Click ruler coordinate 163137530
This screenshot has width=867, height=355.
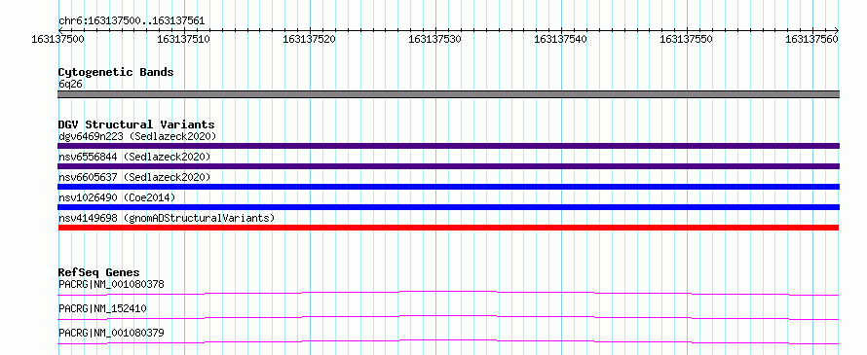[x=434, y=39]
